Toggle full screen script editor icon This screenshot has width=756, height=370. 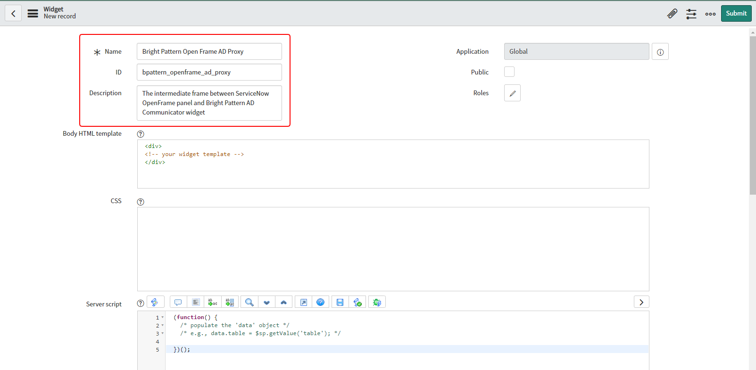(304, 302)
